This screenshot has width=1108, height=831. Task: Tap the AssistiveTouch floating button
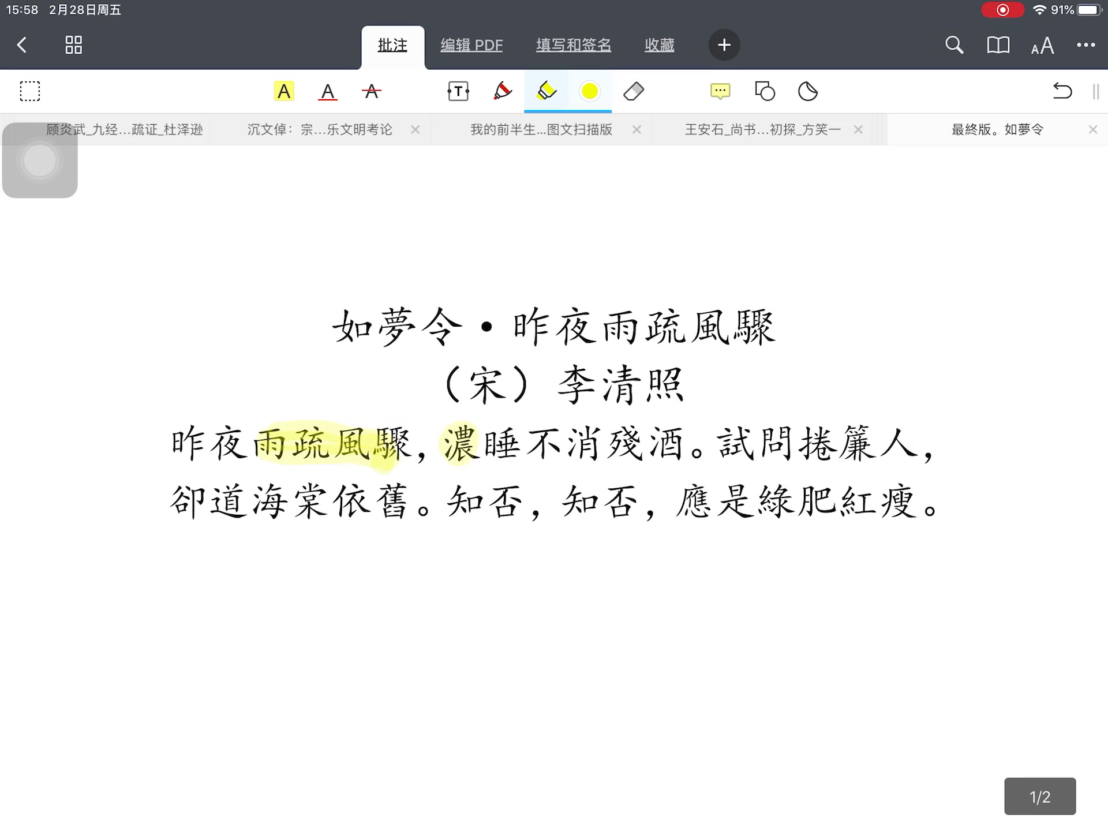pos(40,160)
